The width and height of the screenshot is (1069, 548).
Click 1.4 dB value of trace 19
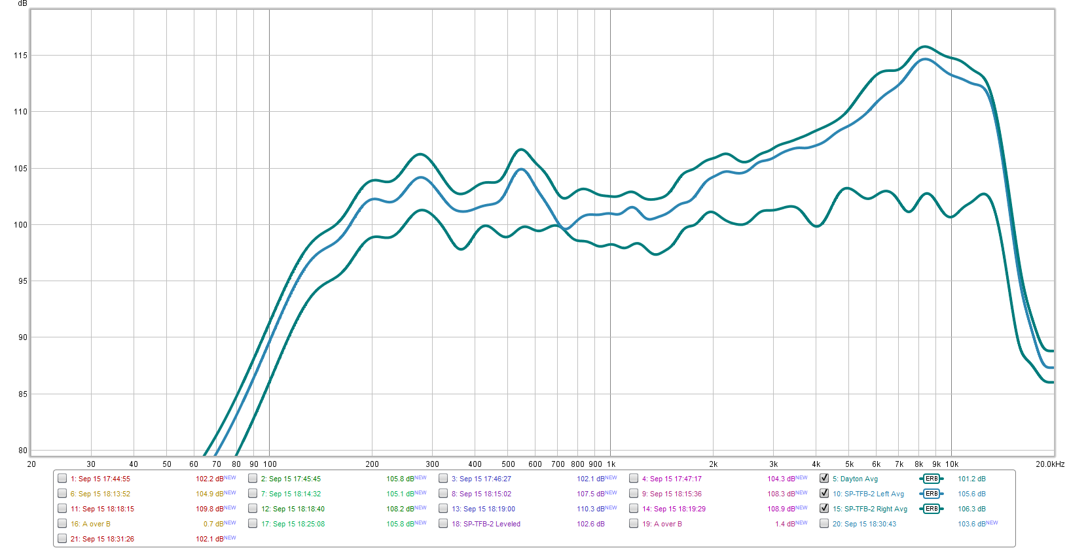pyautogui.click(x=784, y=524)
